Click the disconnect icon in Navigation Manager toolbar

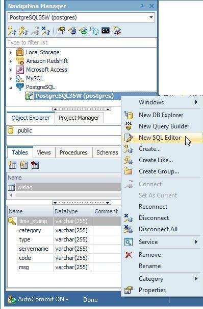45,31
